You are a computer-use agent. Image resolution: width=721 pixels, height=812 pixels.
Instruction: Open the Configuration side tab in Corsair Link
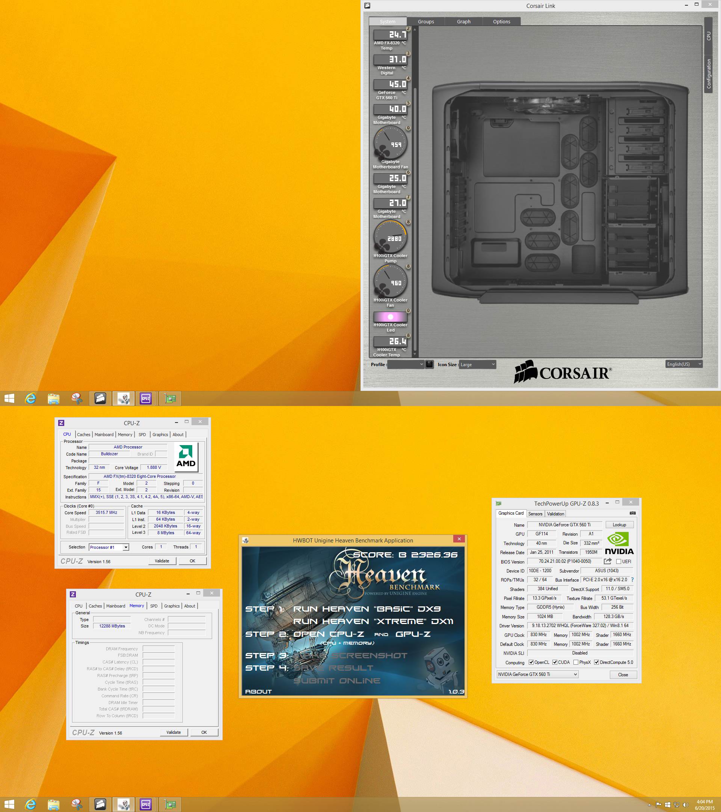pyautogui.click(x=708, y=74)
